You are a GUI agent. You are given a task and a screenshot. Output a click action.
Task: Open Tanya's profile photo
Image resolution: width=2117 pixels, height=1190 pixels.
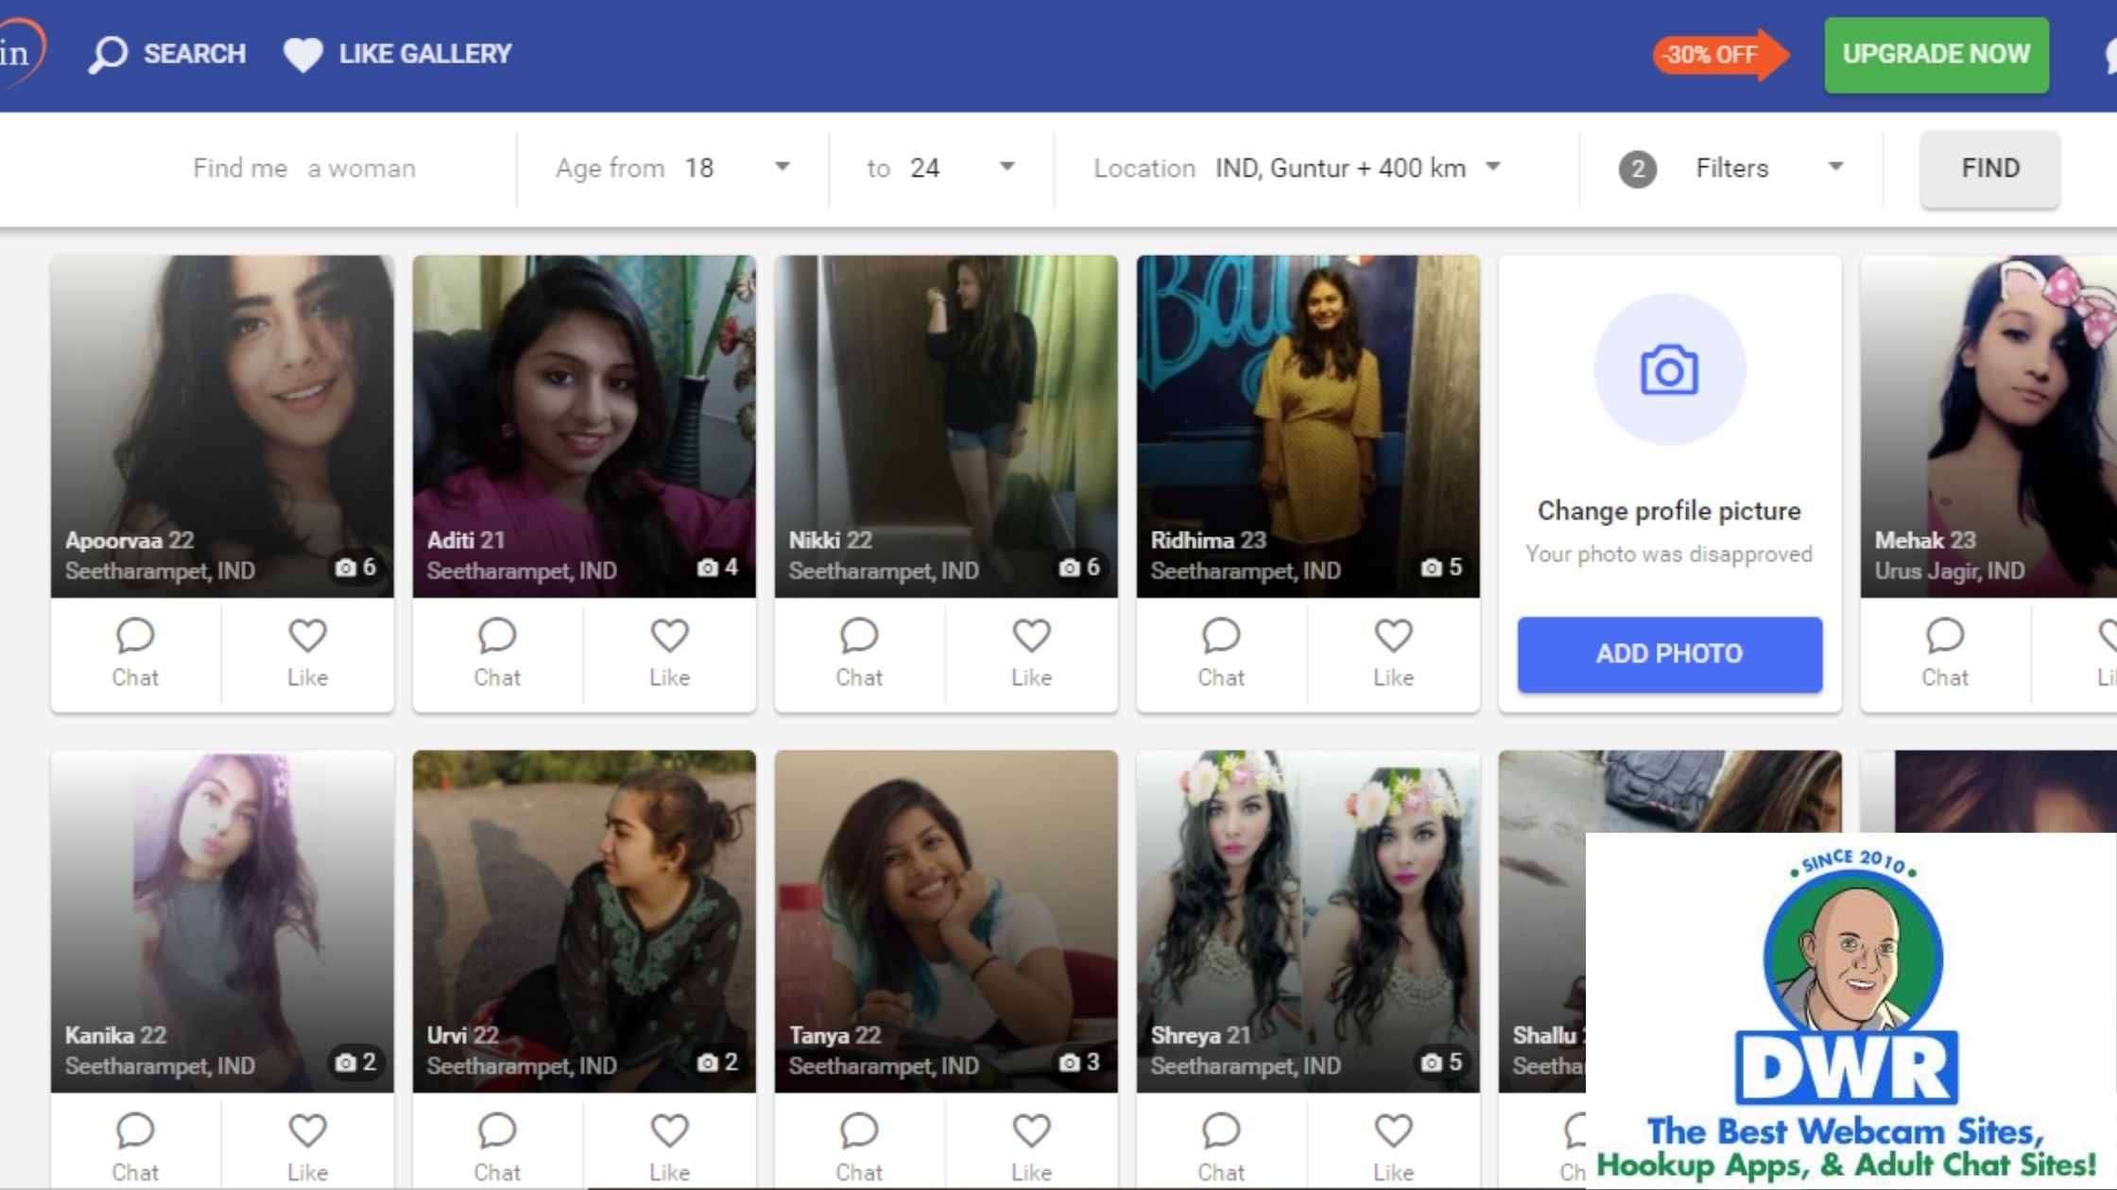pyautogui.click(x=945, y=897)
